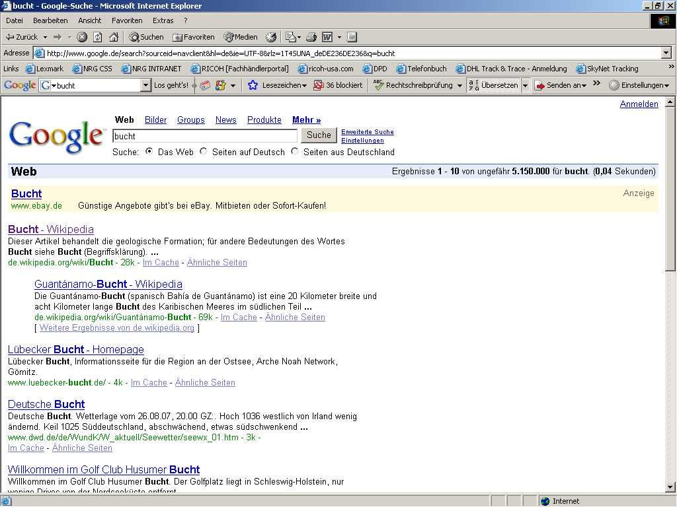Go to the Home page icon

pos(114,37)
